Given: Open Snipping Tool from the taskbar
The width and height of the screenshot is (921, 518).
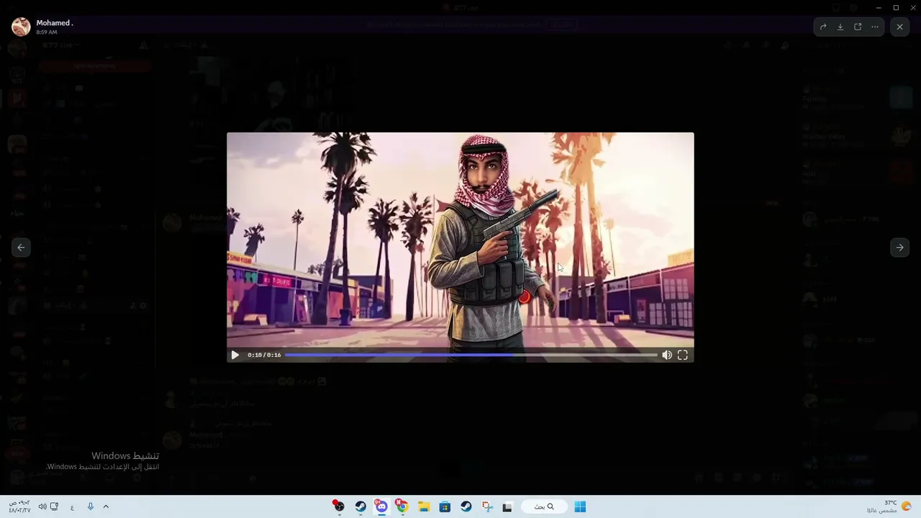Looking at the screenshot, I should point(487,506).
